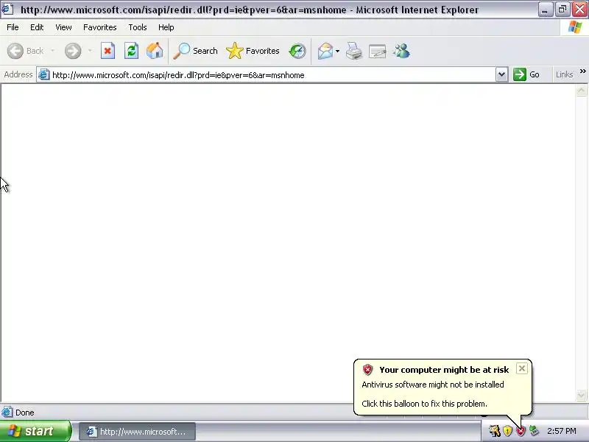The image size is (589, 442).
Task: Click the Edit page toolbar icon
Action: click(x=378, y=51)
